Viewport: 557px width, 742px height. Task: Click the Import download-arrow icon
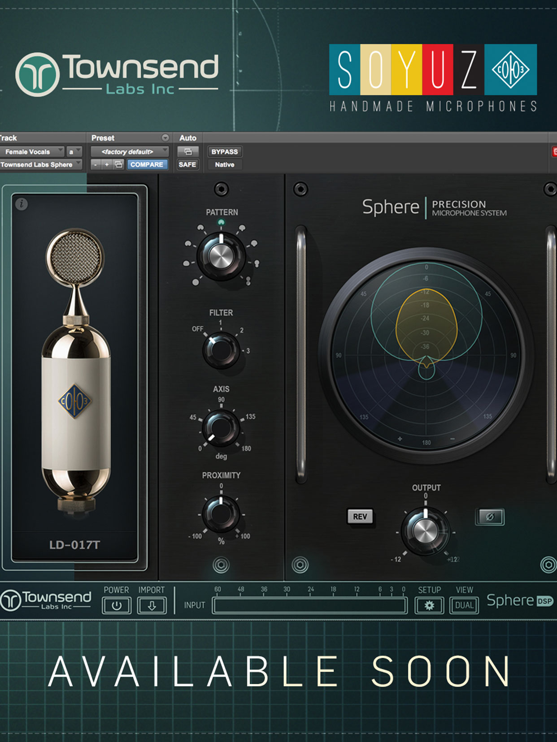click(x=152, y=606)
